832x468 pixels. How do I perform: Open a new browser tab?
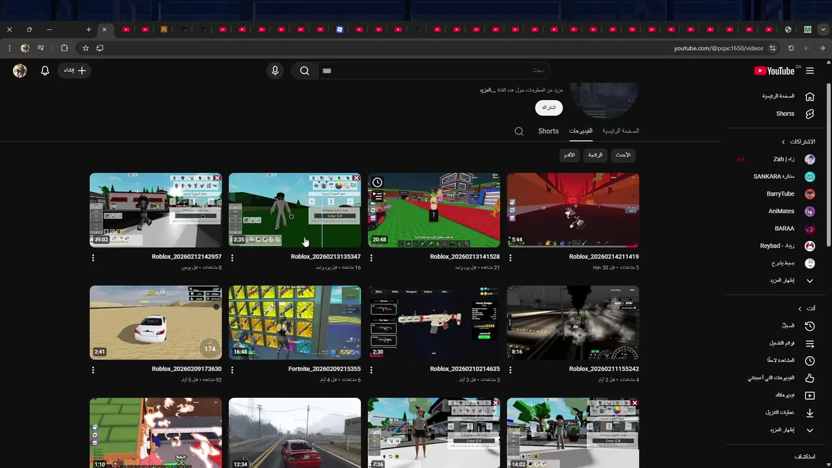point(88,29)
